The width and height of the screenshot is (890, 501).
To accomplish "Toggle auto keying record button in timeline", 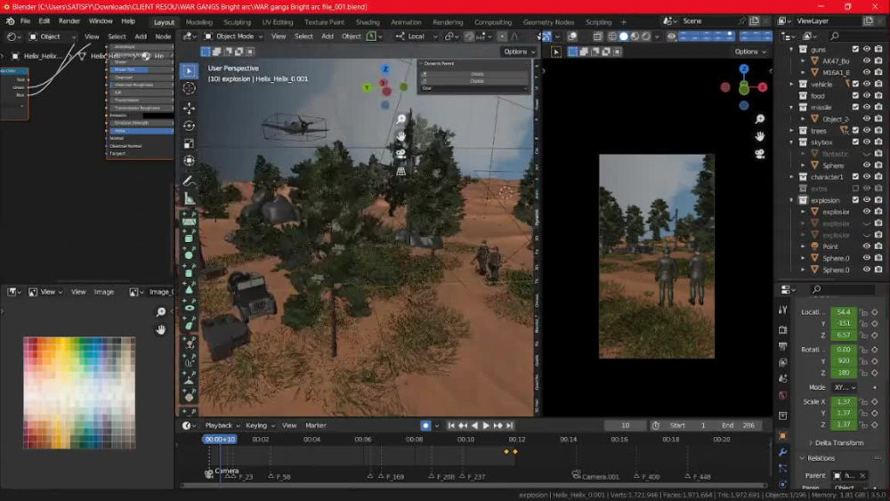I will pos(425,425).
